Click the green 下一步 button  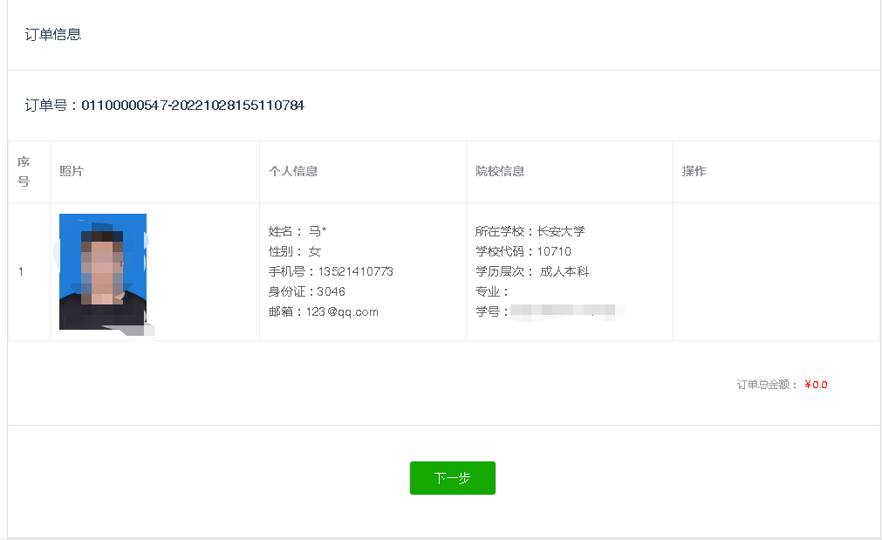click(452, 478)
